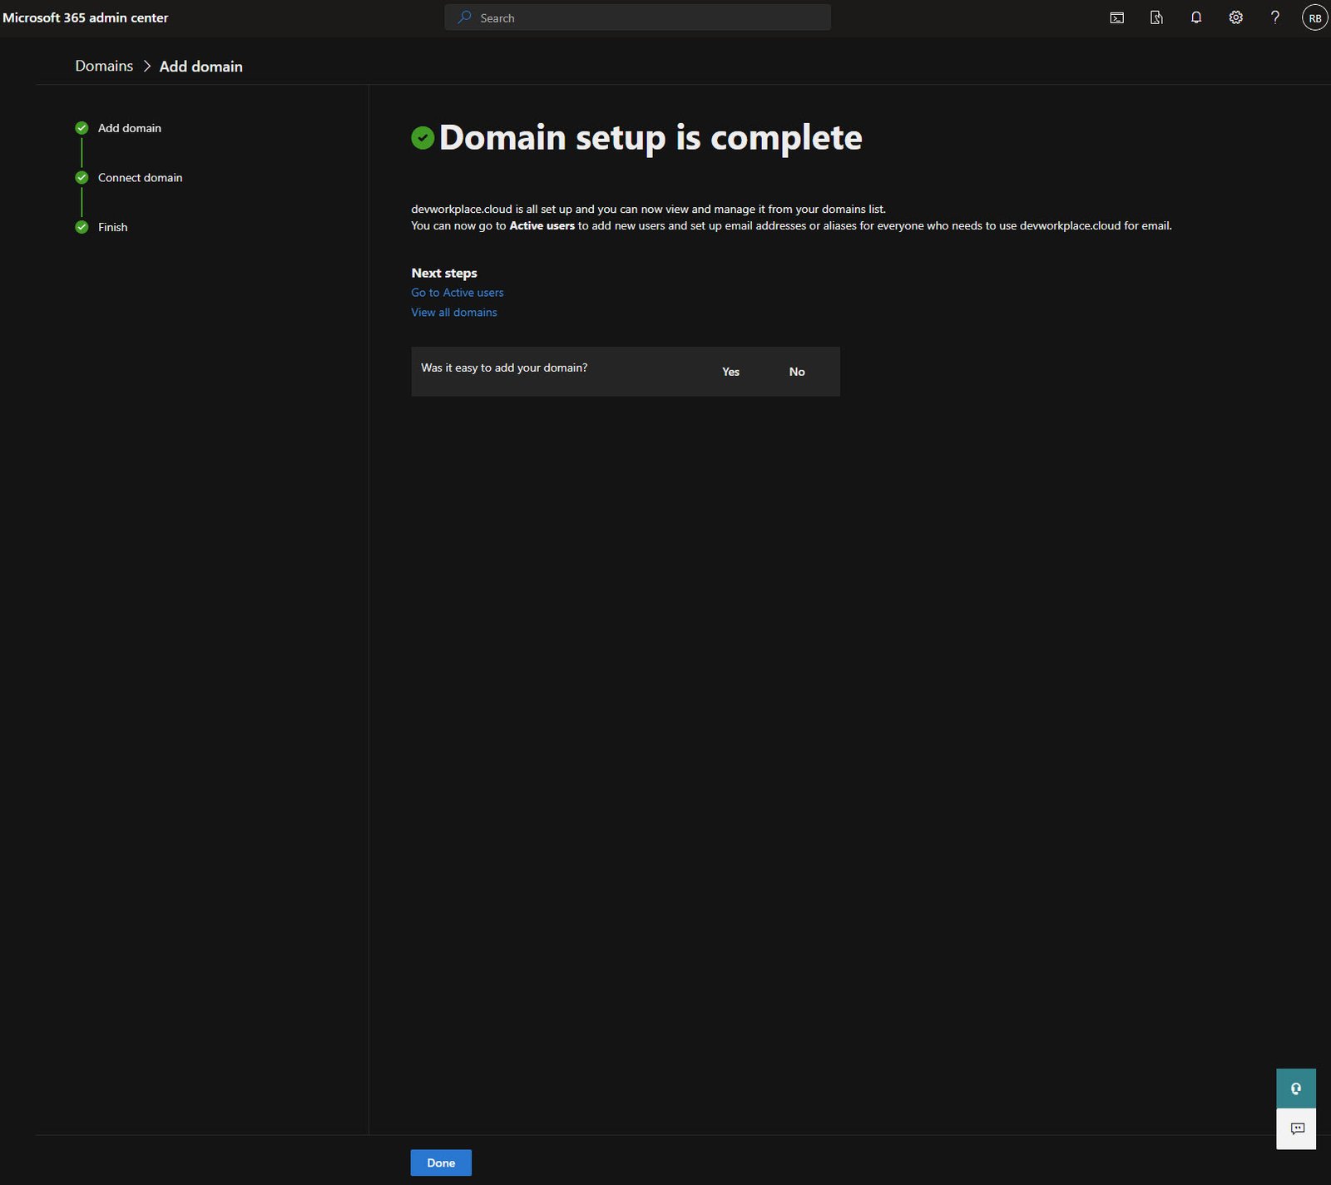Open the settings gear in header
This screenshot has width=1331, height=1185.
1235,17
